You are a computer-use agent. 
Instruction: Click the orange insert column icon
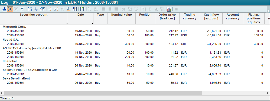(50, 9)
